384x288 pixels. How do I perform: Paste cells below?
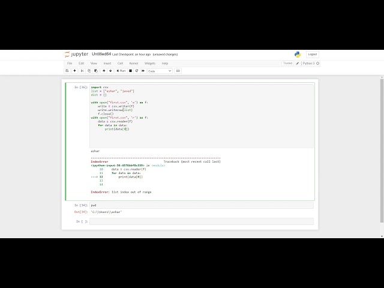96,71
